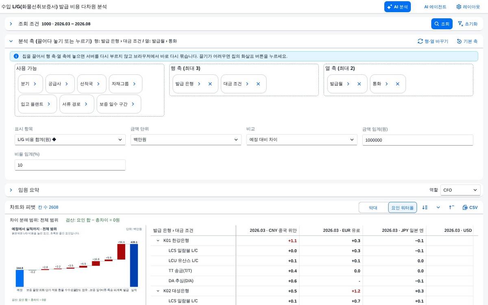
Task: Click the arrow on the 보증 일수 구간 chip
Action: [133, 104]
